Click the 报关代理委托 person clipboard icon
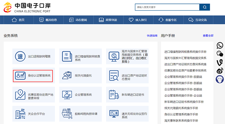The height and width of the screenshot is (124, 225). (67, 75)
